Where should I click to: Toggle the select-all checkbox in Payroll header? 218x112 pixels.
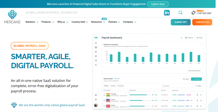coord(104,90)
